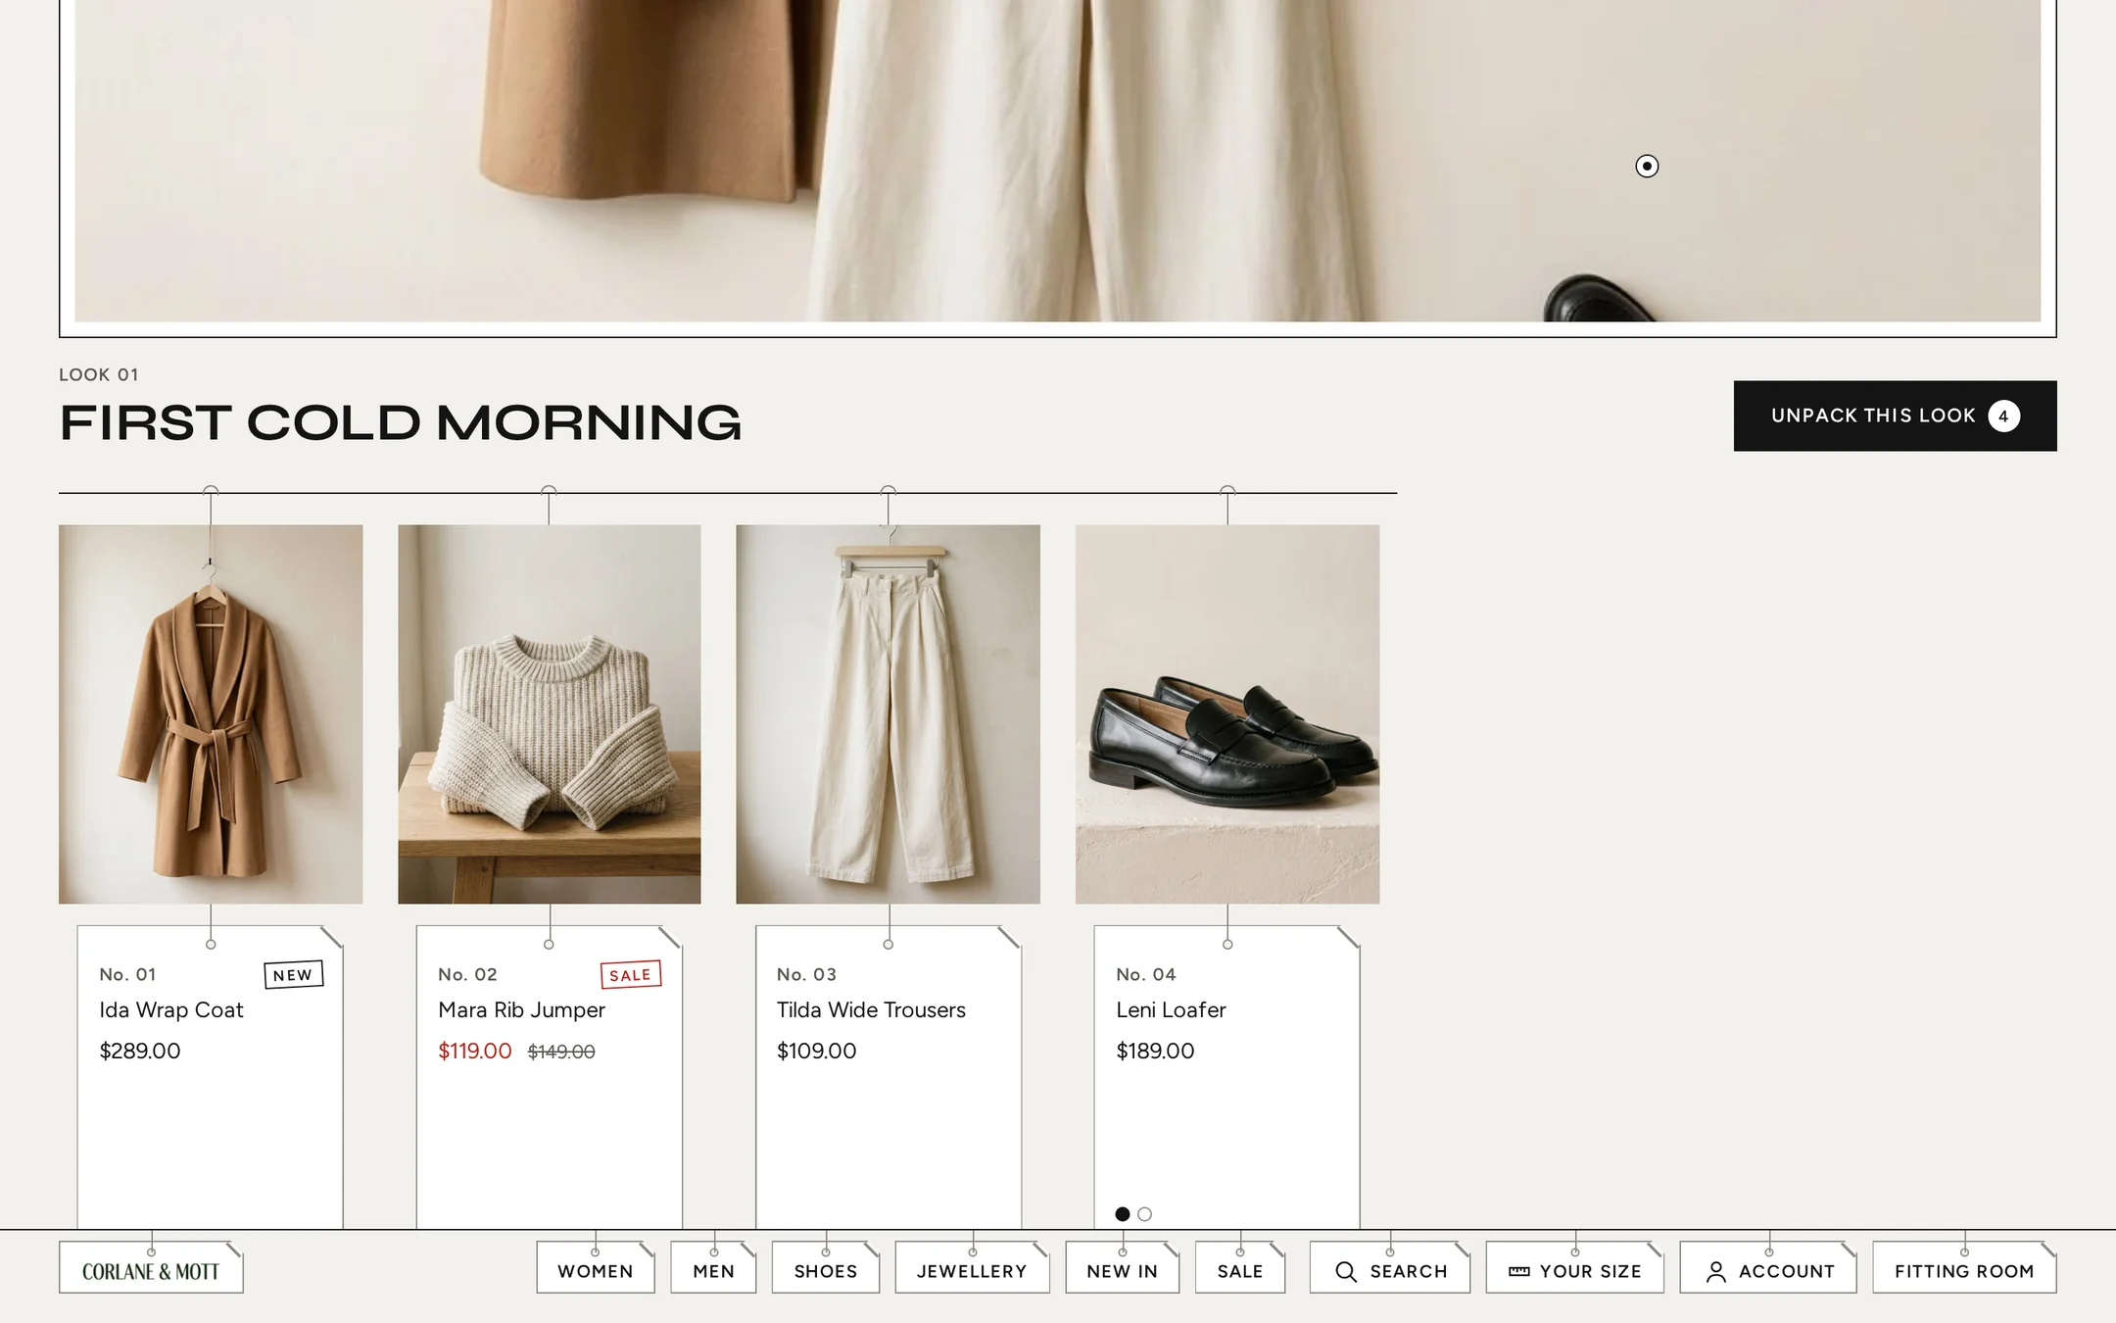Open the Sale section tag
This screenshot has width=2116, height=1323.
pos(1240,1268)
